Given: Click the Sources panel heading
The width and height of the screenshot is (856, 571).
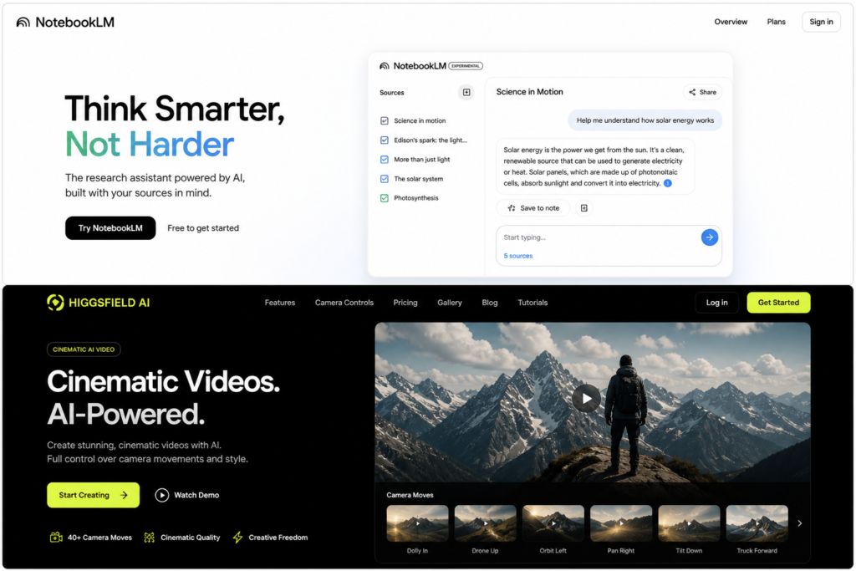Looking at the screenshot, I should click(x=391, y=93).
